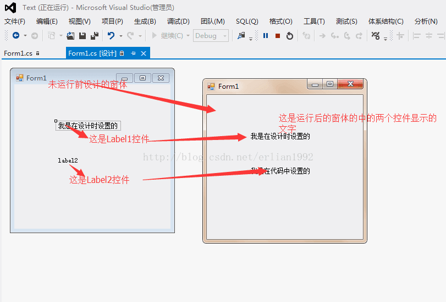This screenshot has width=446, height=302.
Task: Click the Step Over icon
Action: click(347, 36)
